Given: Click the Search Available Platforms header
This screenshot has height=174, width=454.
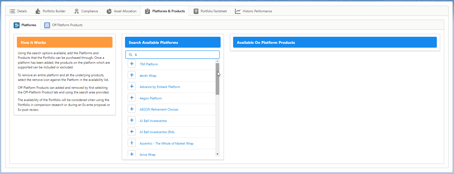Looking at the screenshot, I should click(x=173, y=42).
